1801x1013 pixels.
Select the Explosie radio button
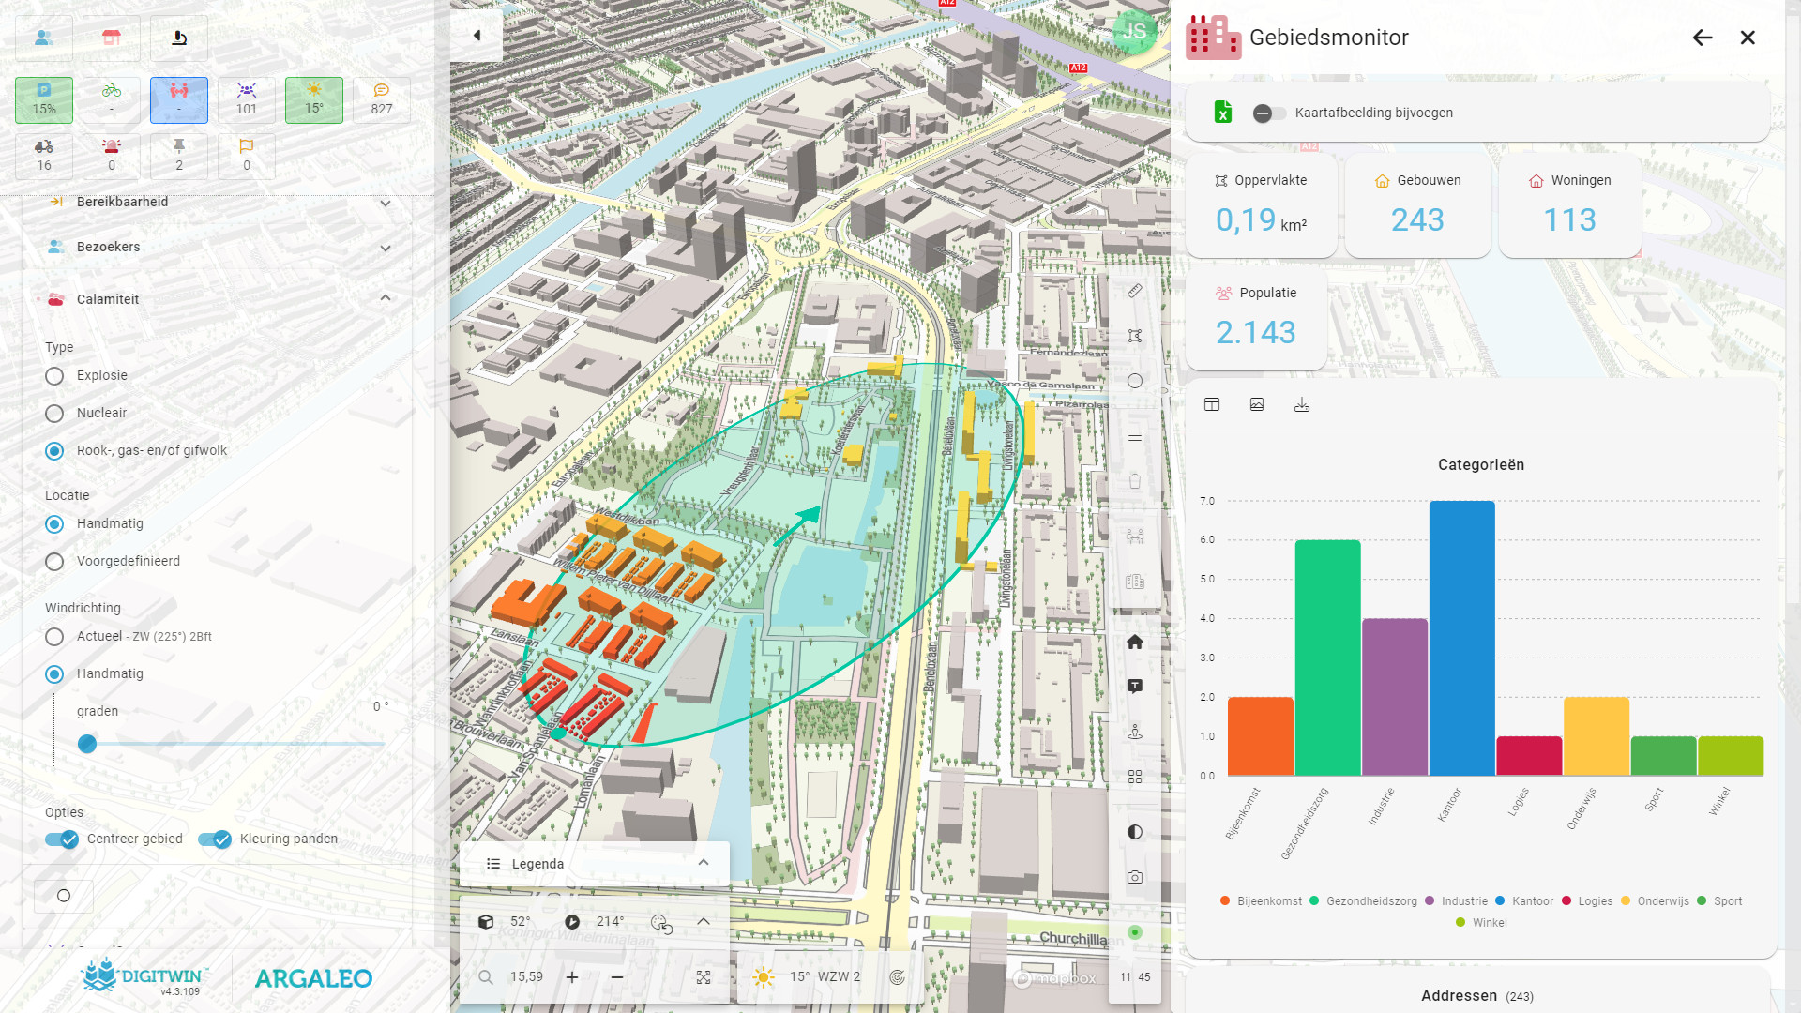pyautogui.click(x=54, y=376)
